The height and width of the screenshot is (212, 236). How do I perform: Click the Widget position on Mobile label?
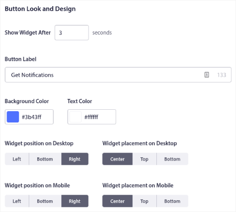37,186
